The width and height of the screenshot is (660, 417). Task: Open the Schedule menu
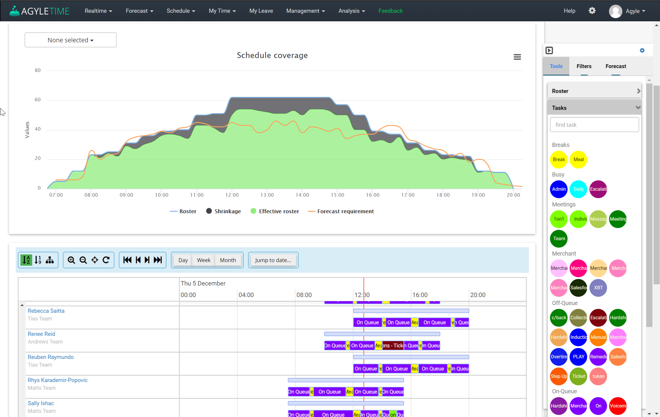coord(181,11)
